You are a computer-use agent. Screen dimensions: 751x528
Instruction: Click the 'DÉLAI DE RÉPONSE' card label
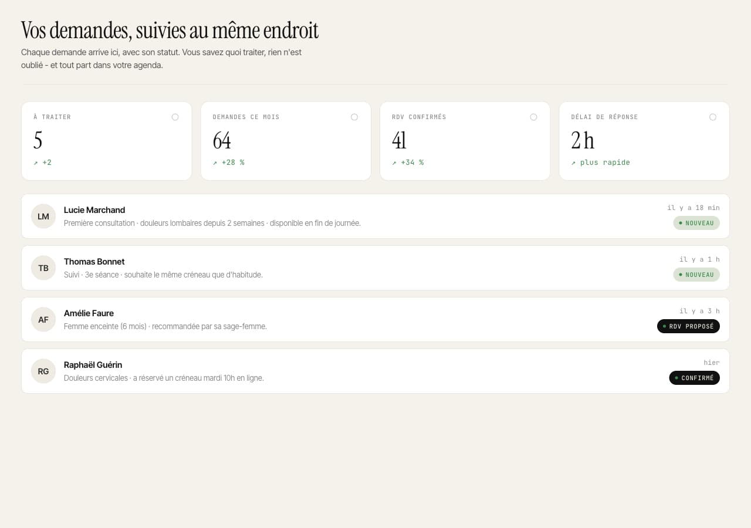(604, 117)
